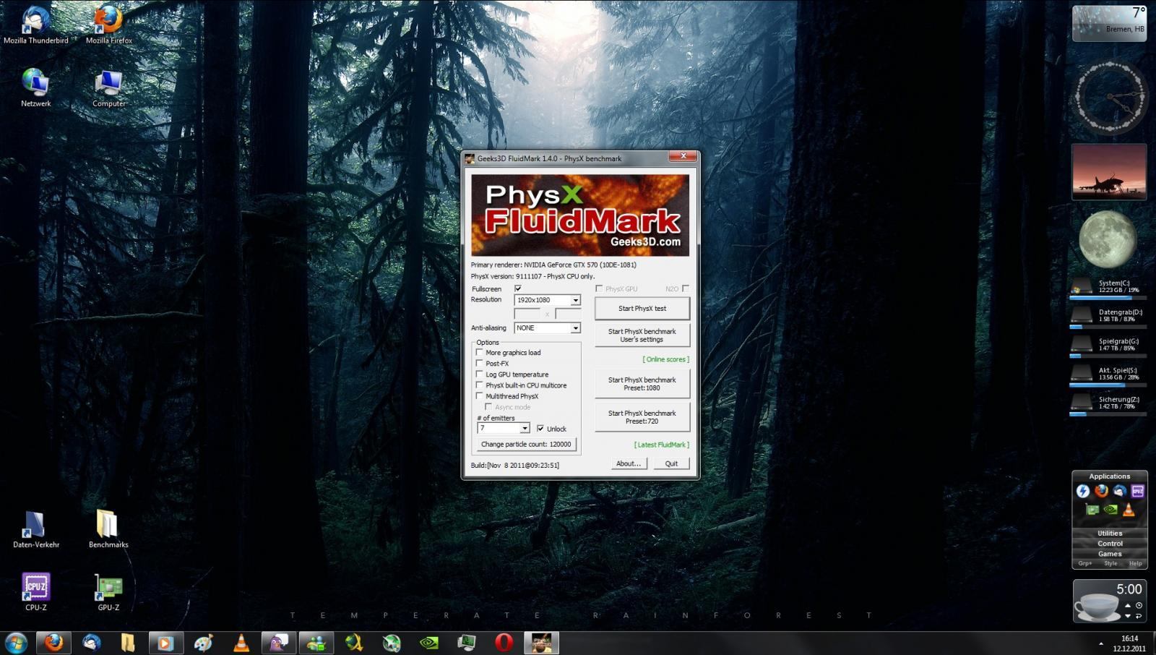Open the Anti-aliasing dropdown
The width and height of the screenshot is (1156, 655).
(x=576, y=328)
